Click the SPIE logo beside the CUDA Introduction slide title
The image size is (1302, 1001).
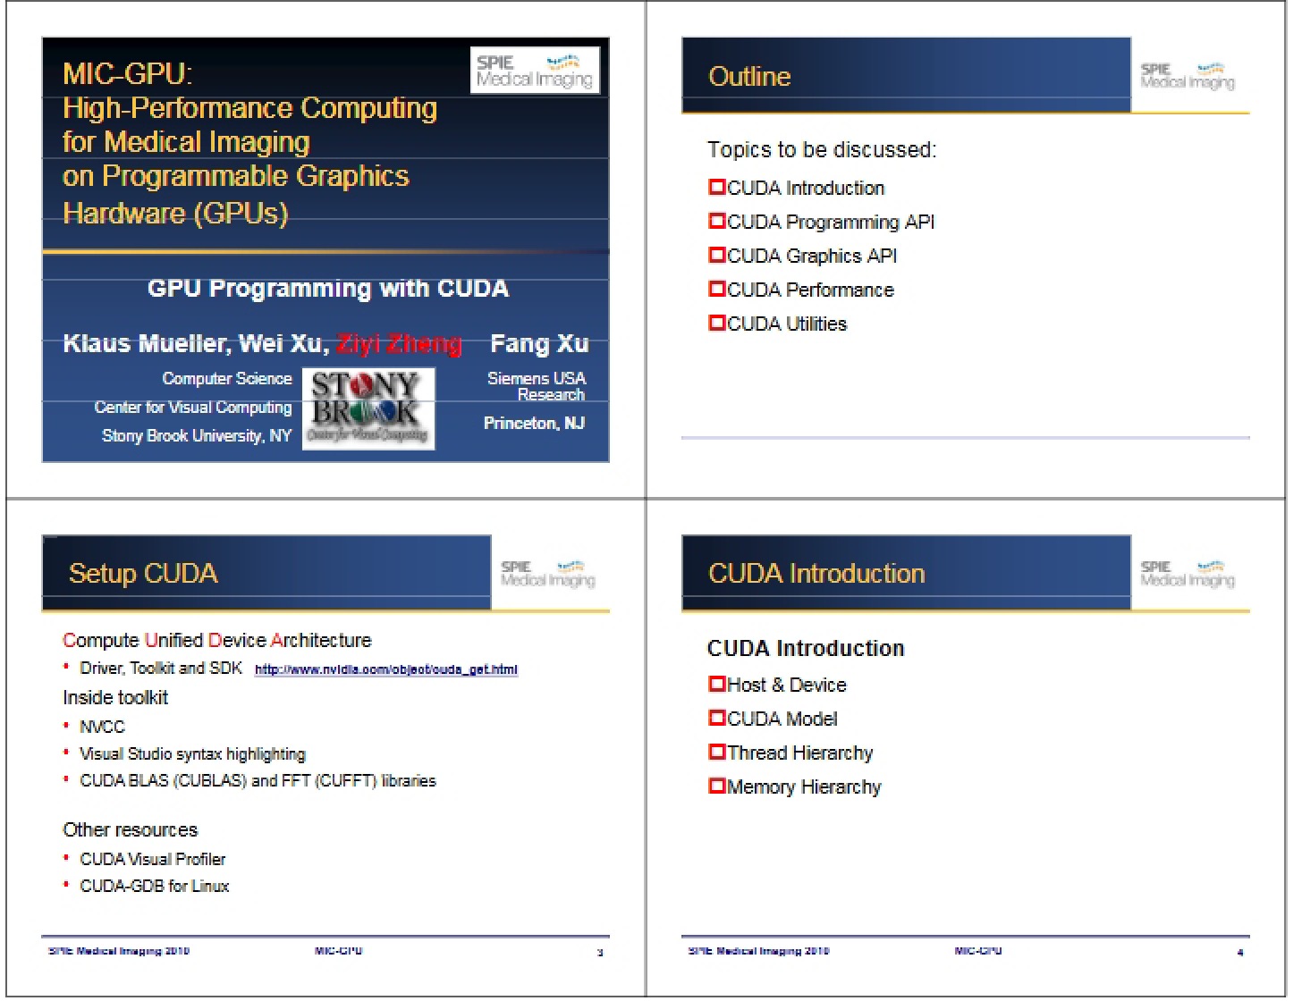coord(1188,574)
